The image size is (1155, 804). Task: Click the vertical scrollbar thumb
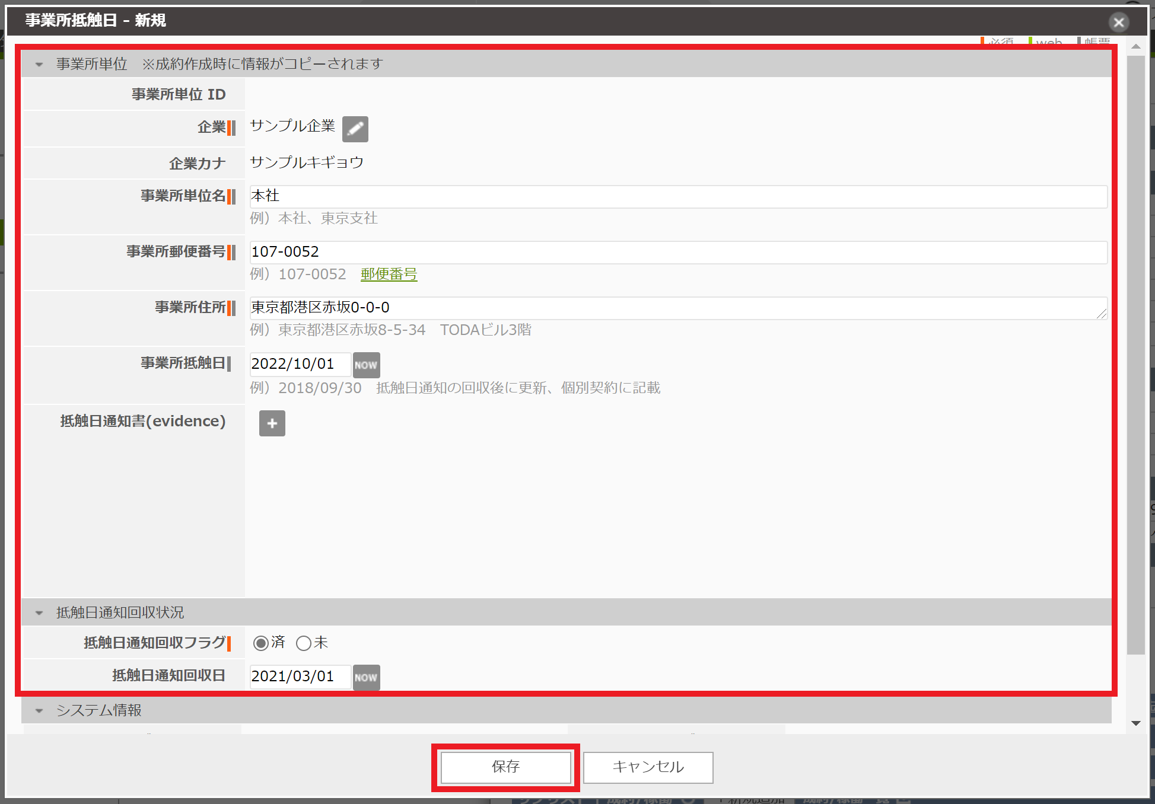click(1136, 356)
